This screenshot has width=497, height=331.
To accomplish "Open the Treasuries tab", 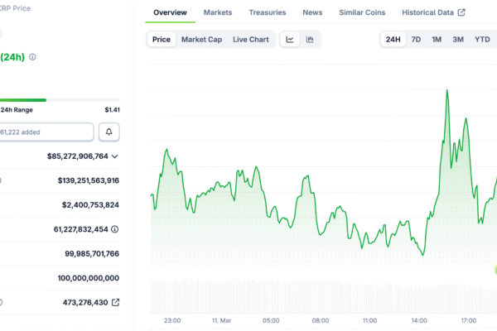I will coord(267,12).
